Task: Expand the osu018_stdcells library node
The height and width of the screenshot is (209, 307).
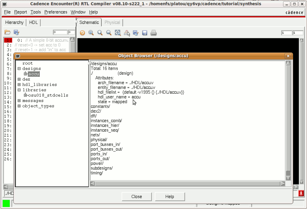Action: coord(25,95)
